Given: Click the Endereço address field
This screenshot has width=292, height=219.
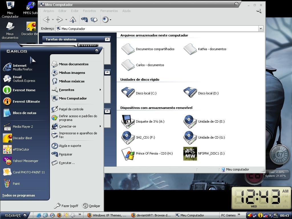Looking at the screenshot, I should (x=157, y=29).
